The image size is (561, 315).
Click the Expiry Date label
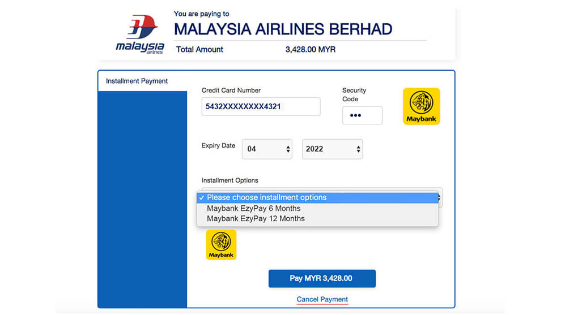(x=218, y=146)
